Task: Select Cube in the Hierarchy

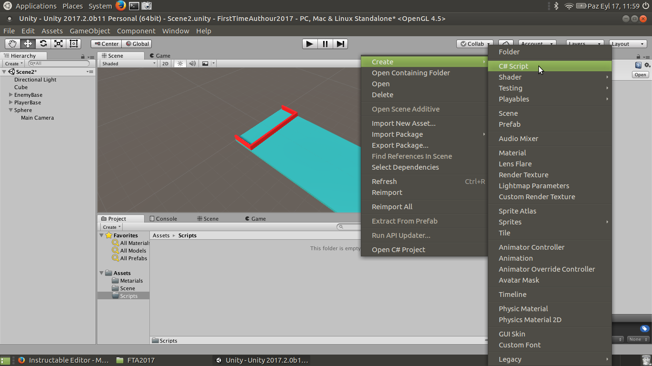Action: pyautogui.click(x=21, y=87)
